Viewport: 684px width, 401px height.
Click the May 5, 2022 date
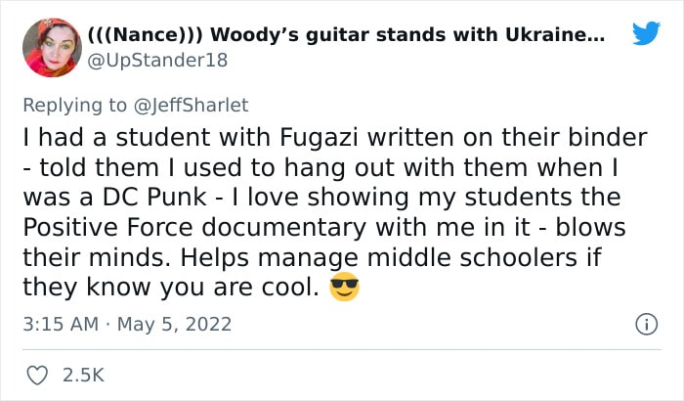(174, 325)
